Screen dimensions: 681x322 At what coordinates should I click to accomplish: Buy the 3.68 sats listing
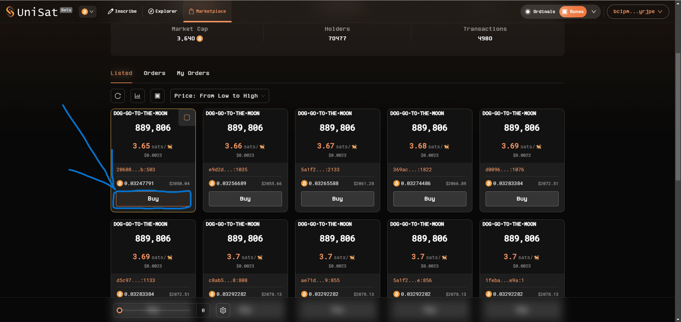coord(430,199)
